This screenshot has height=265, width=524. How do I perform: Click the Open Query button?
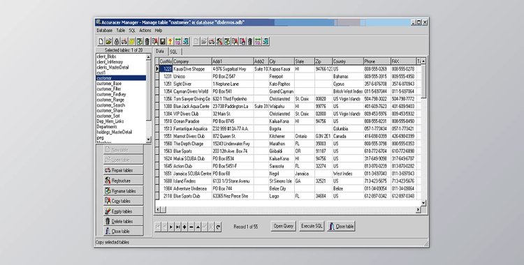pyautogui.click(x=284, y=226)
